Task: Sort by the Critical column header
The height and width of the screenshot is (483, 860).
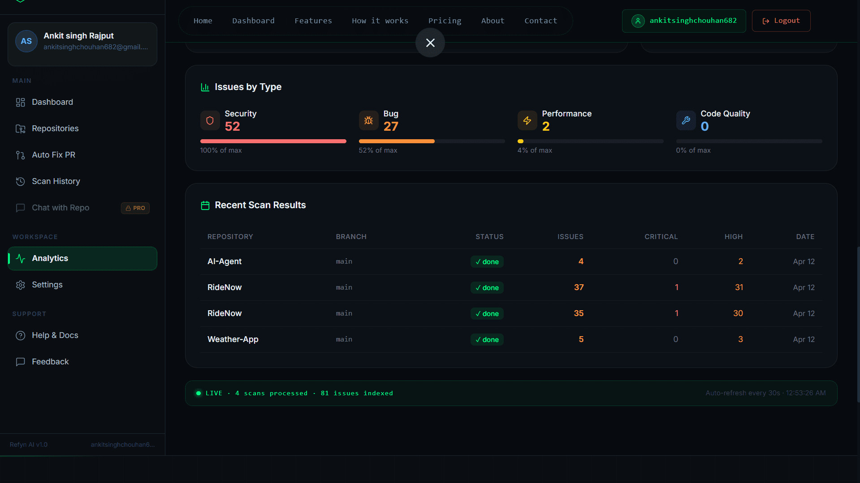Action: coord(661,237)
